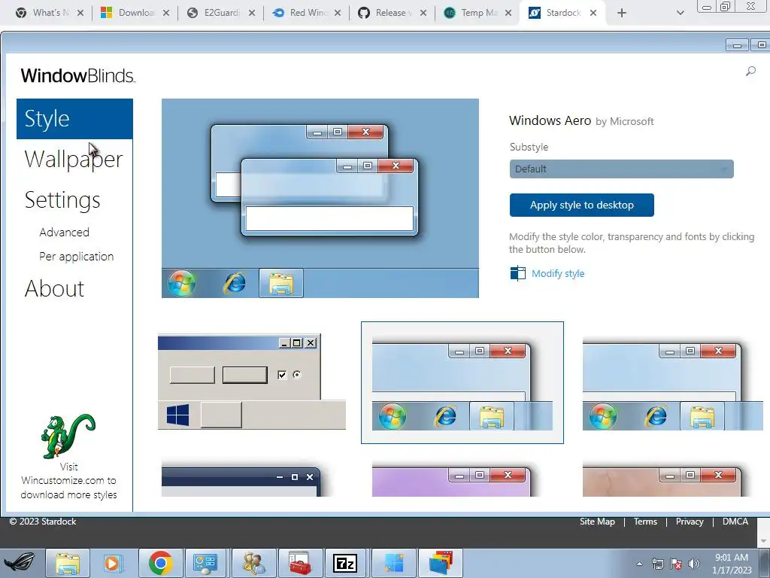Click the Modify style icon
This screenshot has height=578, width=770.
coord(517,273)
